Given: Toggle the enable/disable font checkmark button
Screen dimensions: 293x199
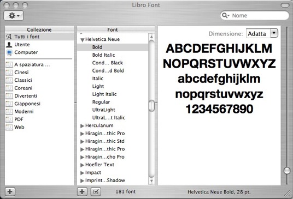Looking at the screenshot, I should pos(96,192).
